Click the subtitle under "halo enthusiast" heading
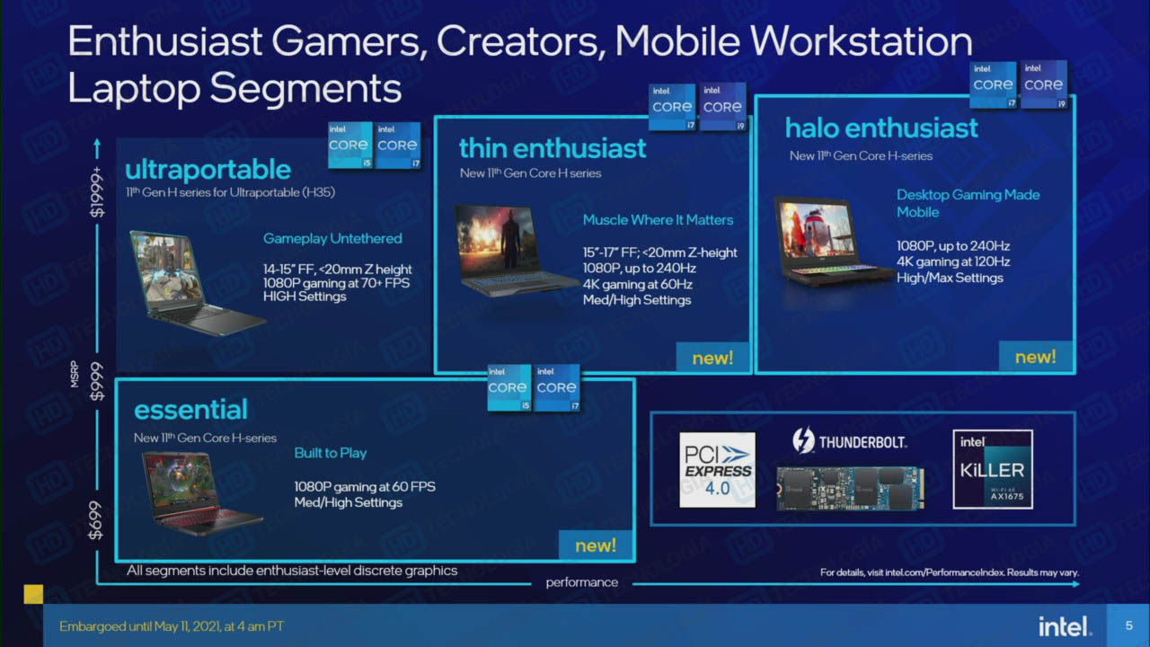This screenshot has width=1150, height=647. (861, 155)
